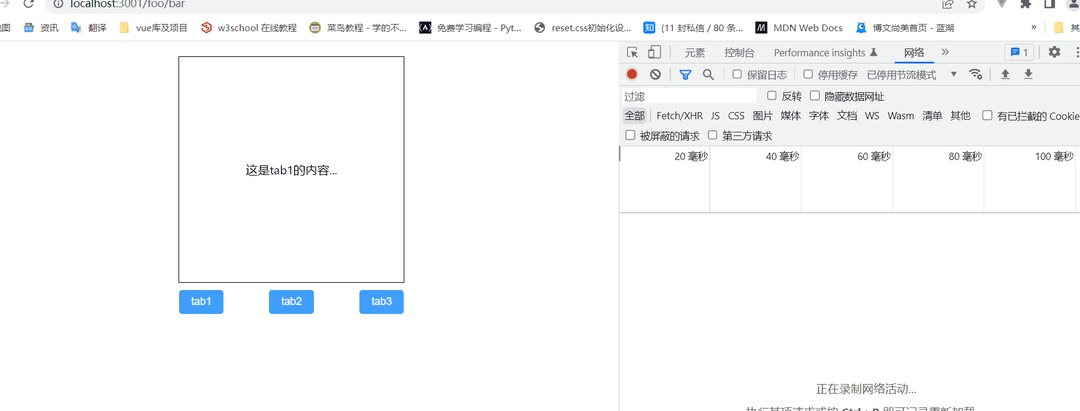Screen dimensions: 1080x411
Task: Click the 40 毫秒 timeline marker
Action: 782,156
